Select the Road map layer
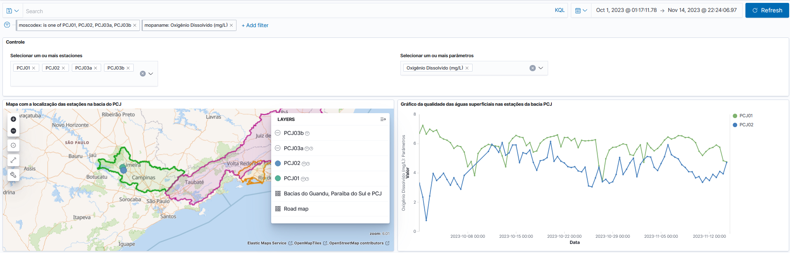Screen dimensions: 790x253 (296, 209)
